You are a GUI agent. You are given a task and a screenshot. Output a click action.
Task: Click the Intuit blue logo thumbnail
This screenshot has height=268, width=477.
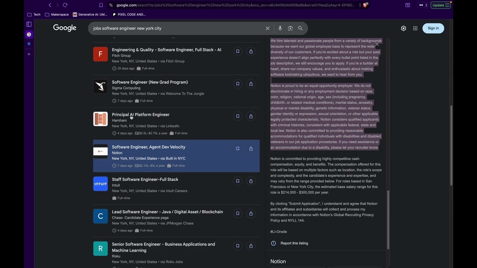coord(100,184)
